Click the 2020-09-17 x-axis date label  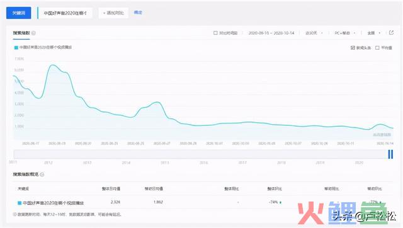tap(31, 143)
